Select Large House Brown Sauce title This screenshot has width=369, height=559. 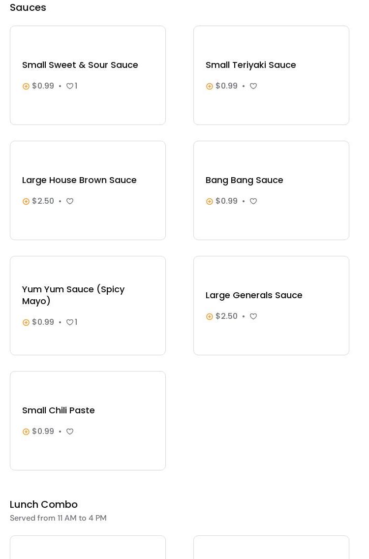pos(79,180)
